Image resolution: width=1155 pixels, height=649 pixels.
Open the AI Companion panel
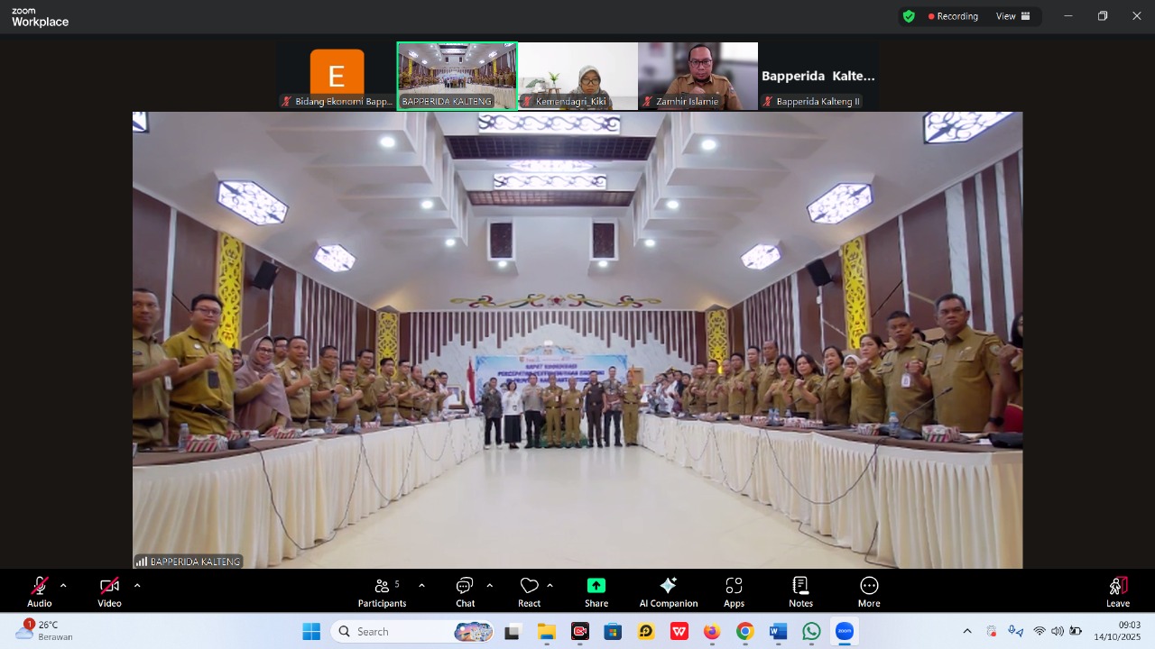point(668,591)
